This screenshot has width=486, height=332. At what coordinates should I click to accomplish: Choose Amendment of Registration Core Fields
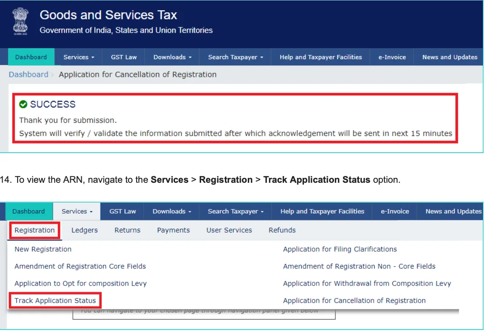click(x=80, y=266)
